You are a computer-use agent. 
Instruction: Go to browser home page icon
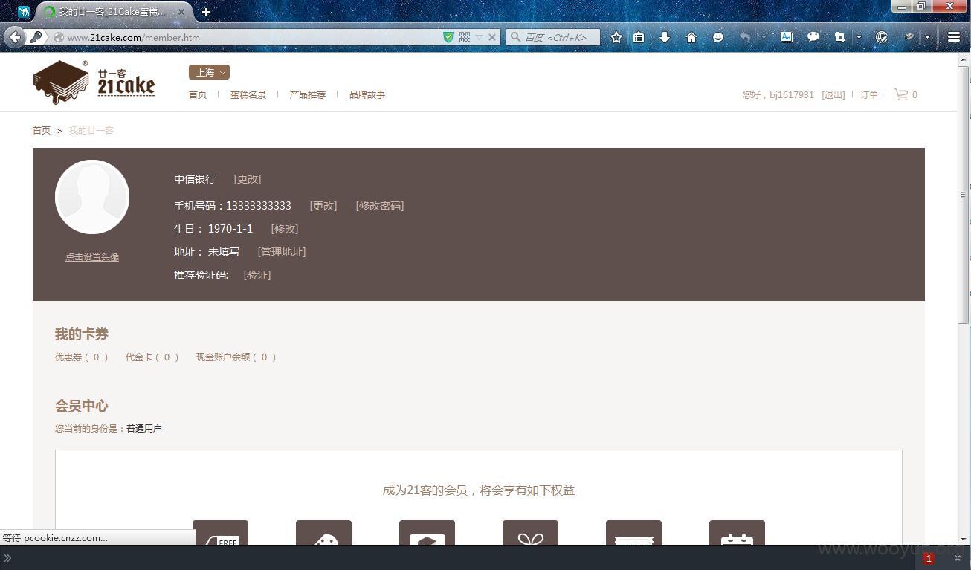[691, 37]
